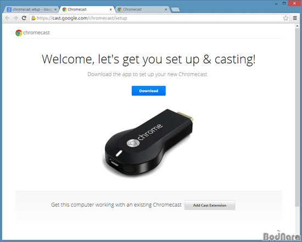Click the padlock security icon in address bar
Viewport: 302px width, 242px height.
[x=33, y=18]
